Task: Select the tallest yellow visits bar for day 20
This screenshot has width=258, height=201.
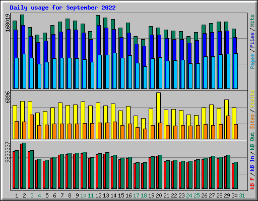Action: coord(158,108)
